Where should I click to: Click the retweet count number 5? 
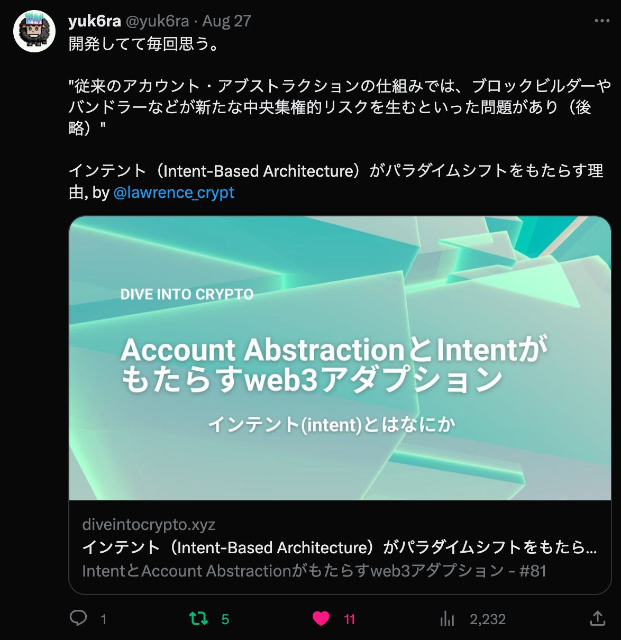[225, 619]
